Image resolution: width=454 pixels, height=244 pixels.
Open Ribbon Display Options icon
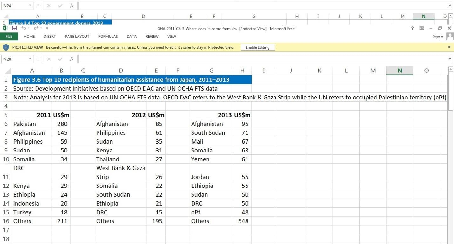click(422, 28)
